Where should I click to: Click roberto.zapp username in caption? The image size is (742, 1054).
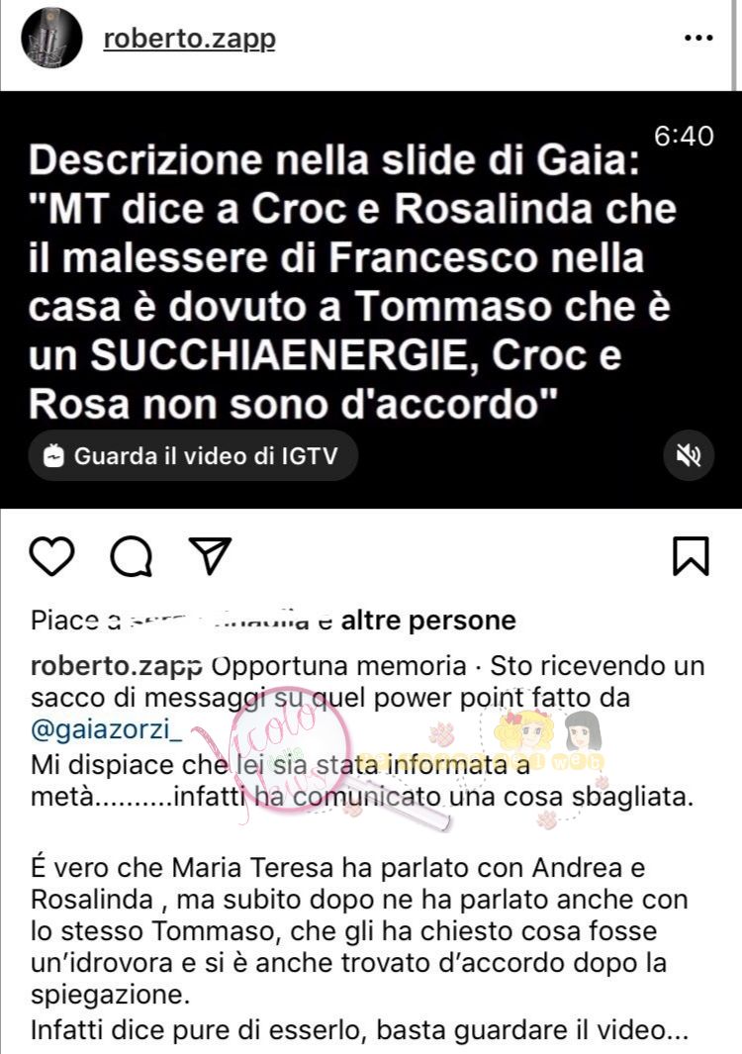[117, 666]
